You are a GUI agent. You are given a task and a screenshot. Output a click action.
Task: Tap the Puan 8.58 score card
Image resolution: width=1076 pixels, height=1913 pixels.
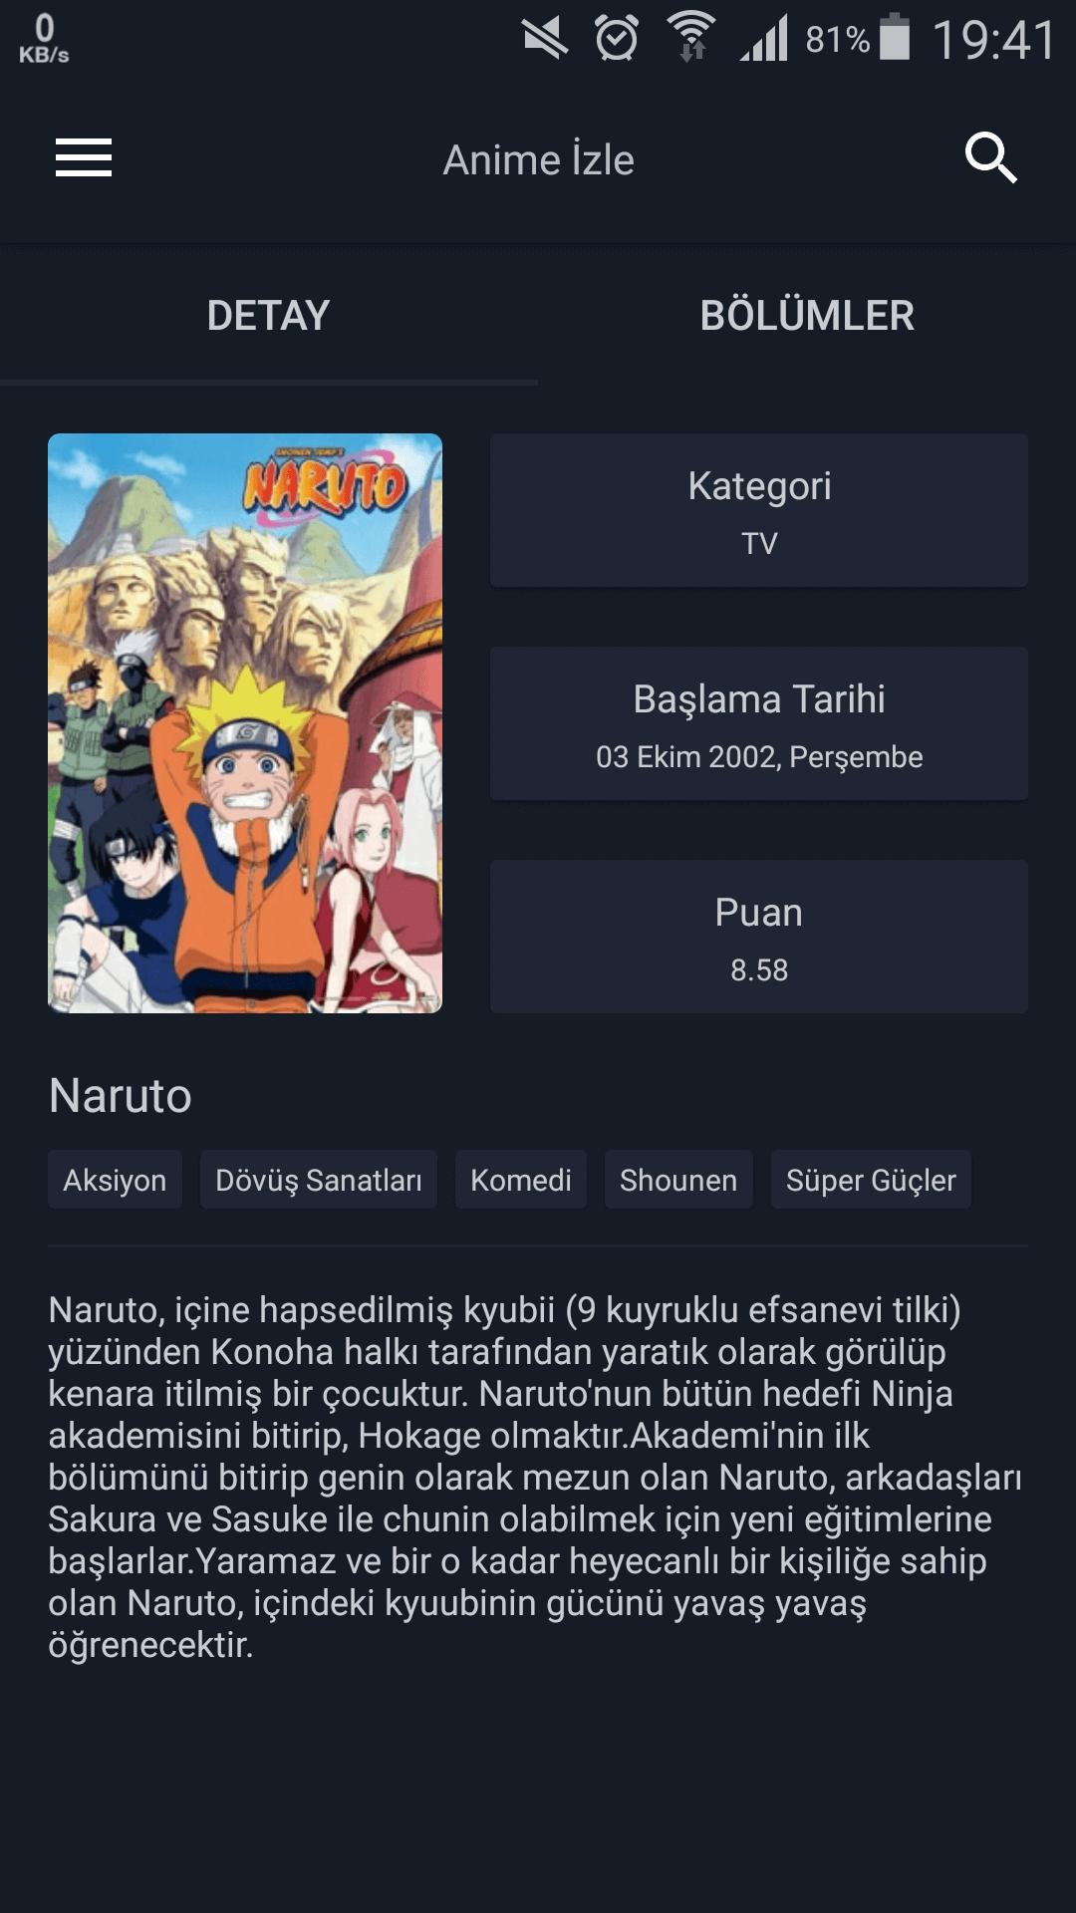tap(759, 937)
